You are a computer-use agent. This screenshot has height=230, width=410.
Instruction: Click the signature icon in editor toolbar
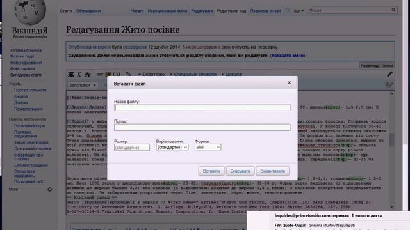pos(128,74)
